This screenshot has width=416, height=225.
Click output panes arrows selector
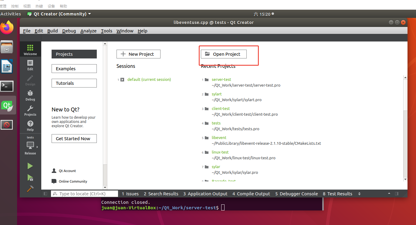(360, 194)
